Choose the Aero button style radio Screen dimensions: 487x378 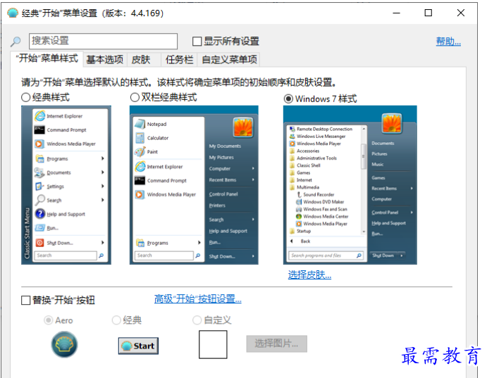[x=48, y=320]
